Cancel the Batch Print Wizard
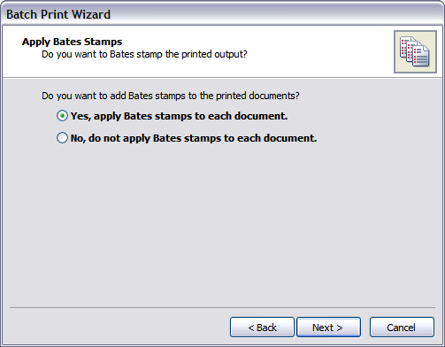445x347 pixels. point(402,327)
